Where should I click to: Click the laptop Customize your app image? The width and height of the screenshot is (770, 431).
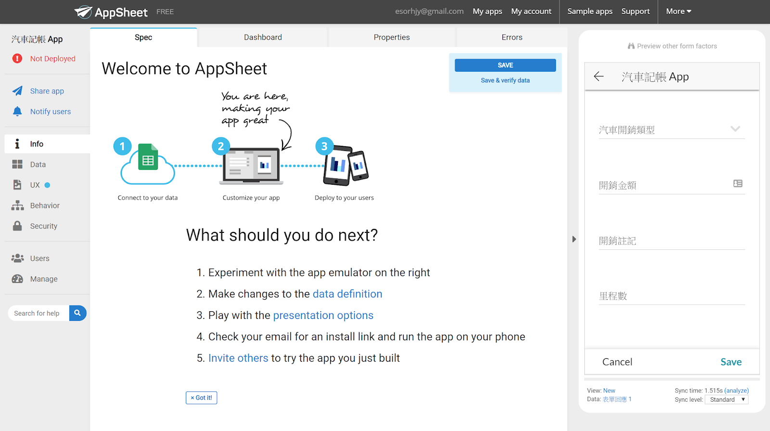pyautogui.click(x=251, y=166)
